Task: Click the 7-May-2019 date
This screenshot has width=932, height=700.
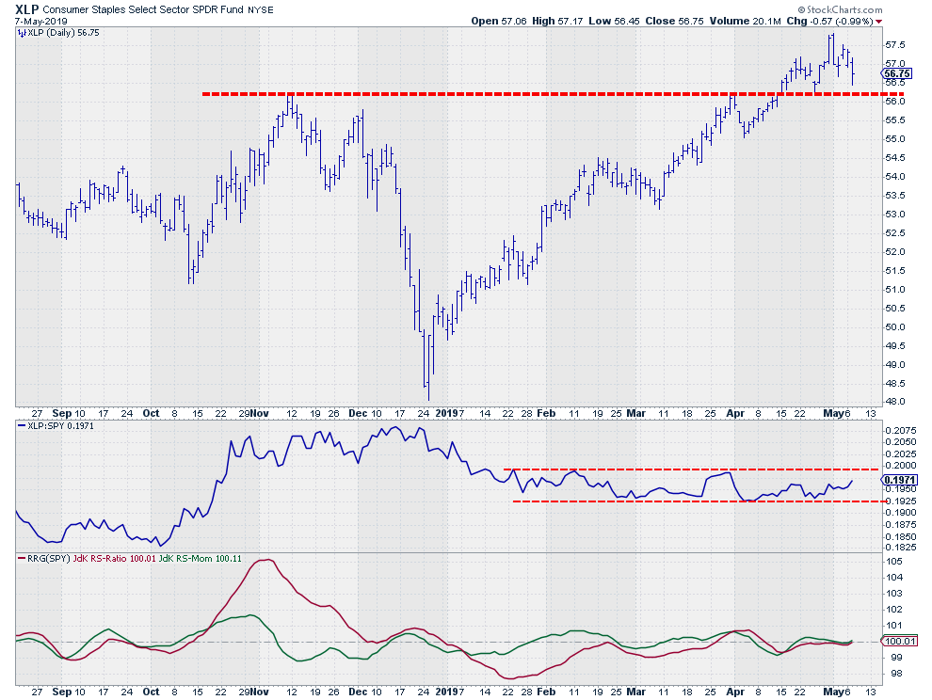Action: 41,22
